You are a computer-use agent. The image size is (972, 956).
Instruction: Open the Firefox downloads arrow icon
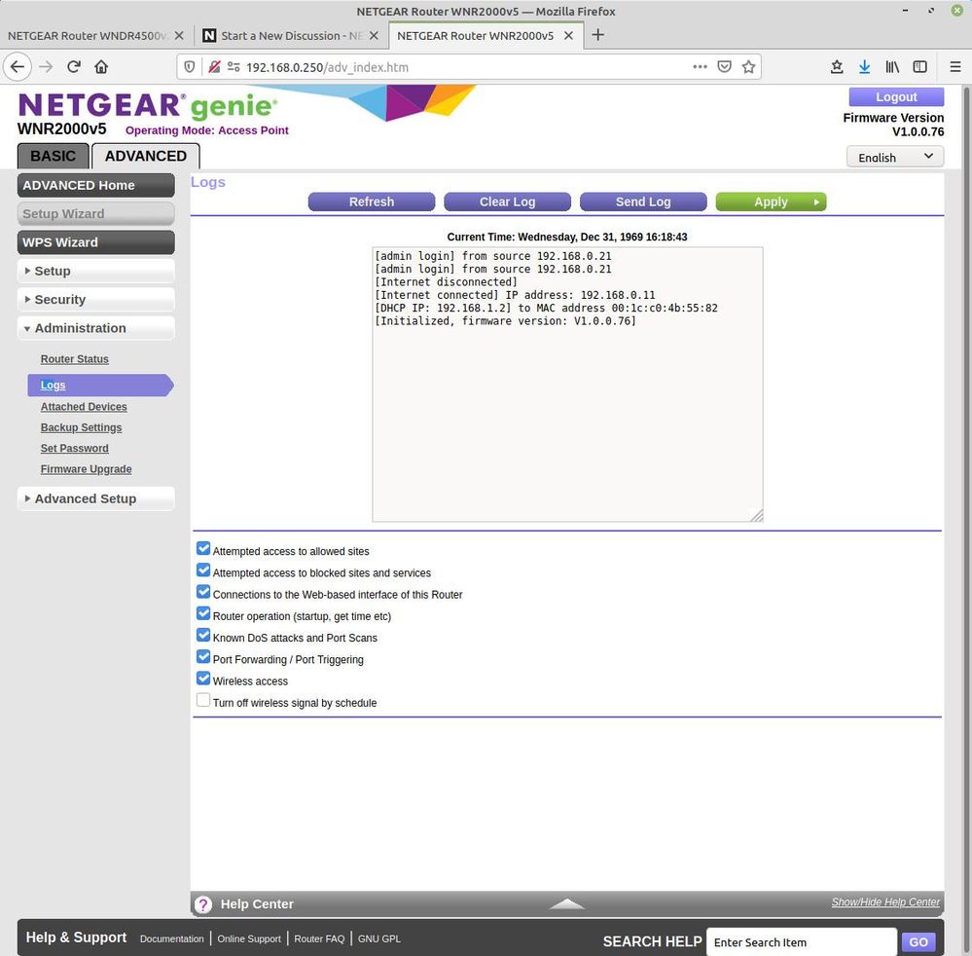tap(864, 67)
